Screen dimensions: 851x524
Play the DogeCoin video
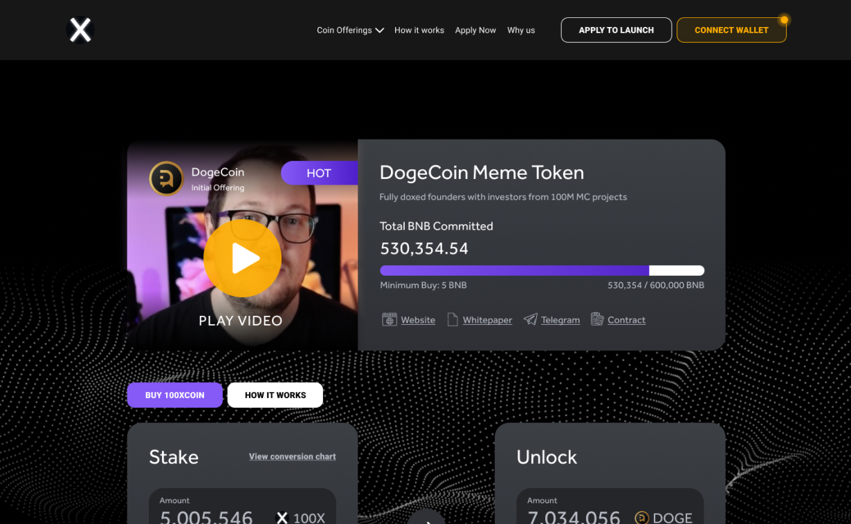click(x=242, y=259)
